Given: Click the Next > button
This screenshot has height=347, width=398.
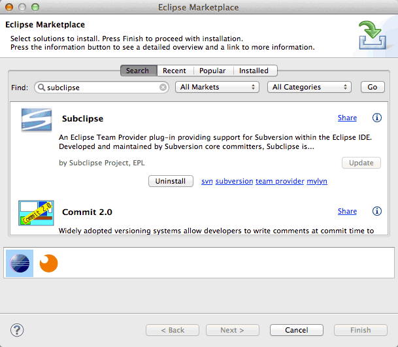Looking at the screenshot, I should 233,330.
